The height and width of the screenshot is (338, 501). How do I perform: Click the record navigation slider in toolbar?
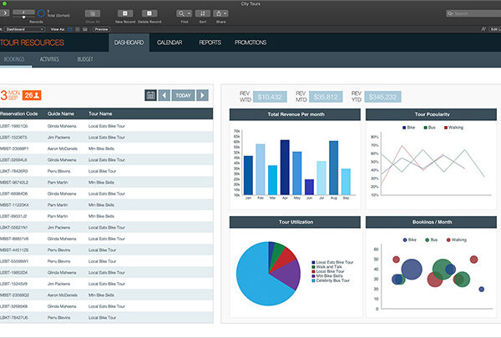pyautogui.click(x=23, y=13)
